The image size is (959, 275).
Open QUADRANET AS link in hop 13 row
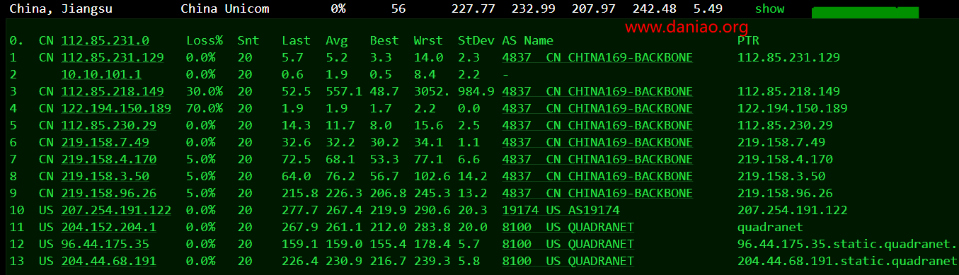pyautogui.click(x=568, y=261)
